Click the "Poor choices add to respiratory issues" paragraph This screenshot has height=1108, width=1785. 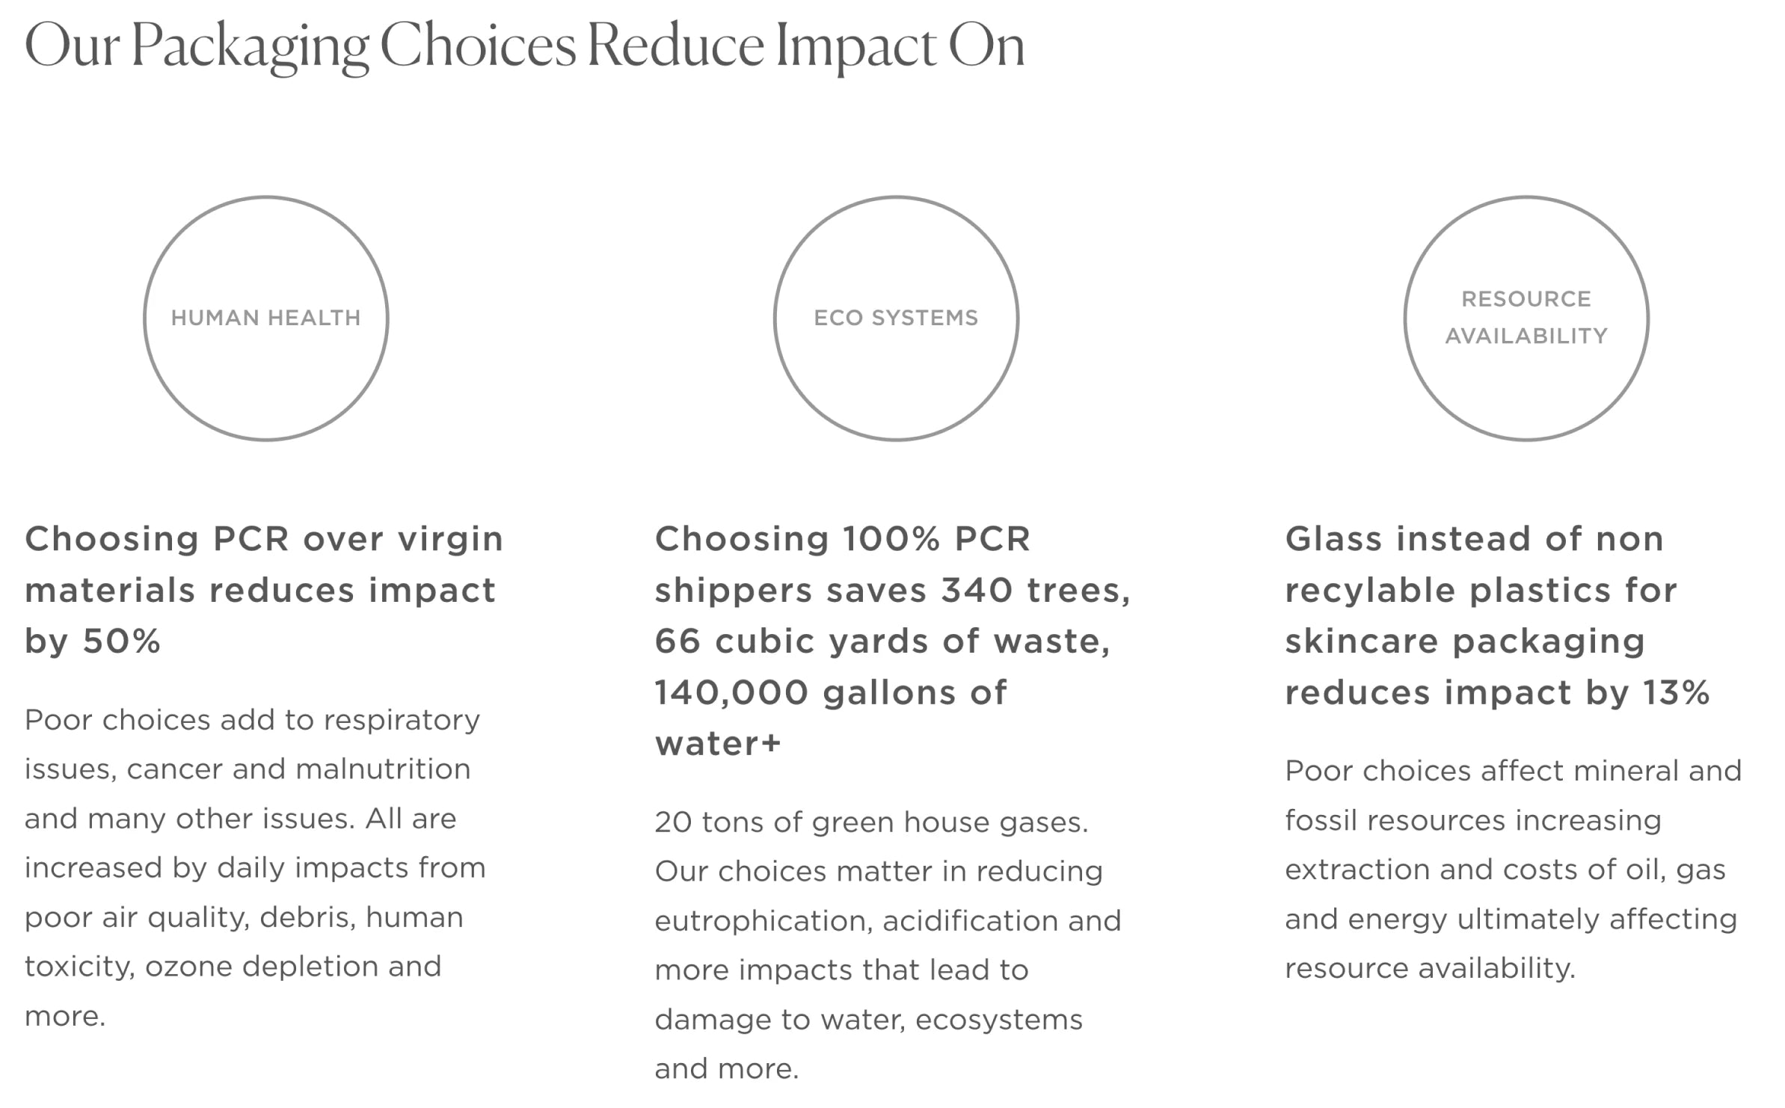coord(255,867)
